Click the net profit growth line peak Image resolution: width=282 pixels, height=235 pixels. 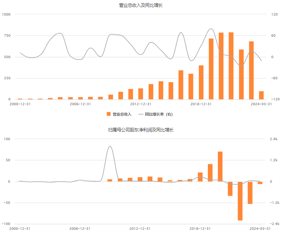coord(110,146)
